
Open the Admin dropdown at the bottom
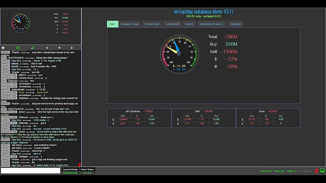click(x=307, y=171)
